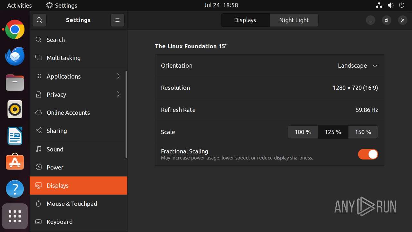Open Sound music note icon
Viewport: 412px width, 232px height.
point(39,149)
